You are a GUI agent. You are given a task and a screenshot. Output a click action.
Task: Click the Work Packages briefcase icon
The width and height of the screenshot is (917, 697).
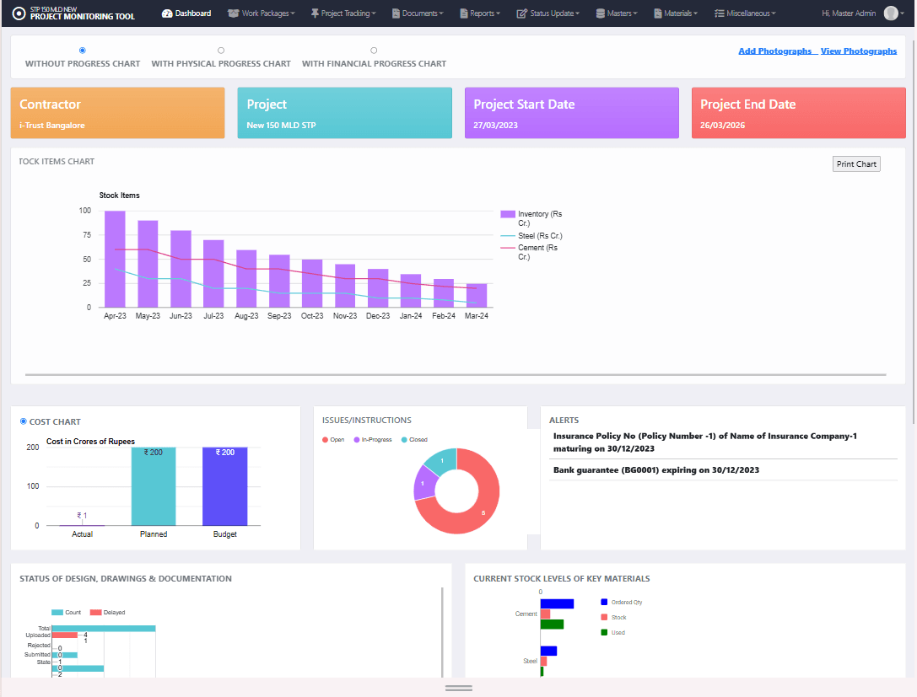coord(234,13)
